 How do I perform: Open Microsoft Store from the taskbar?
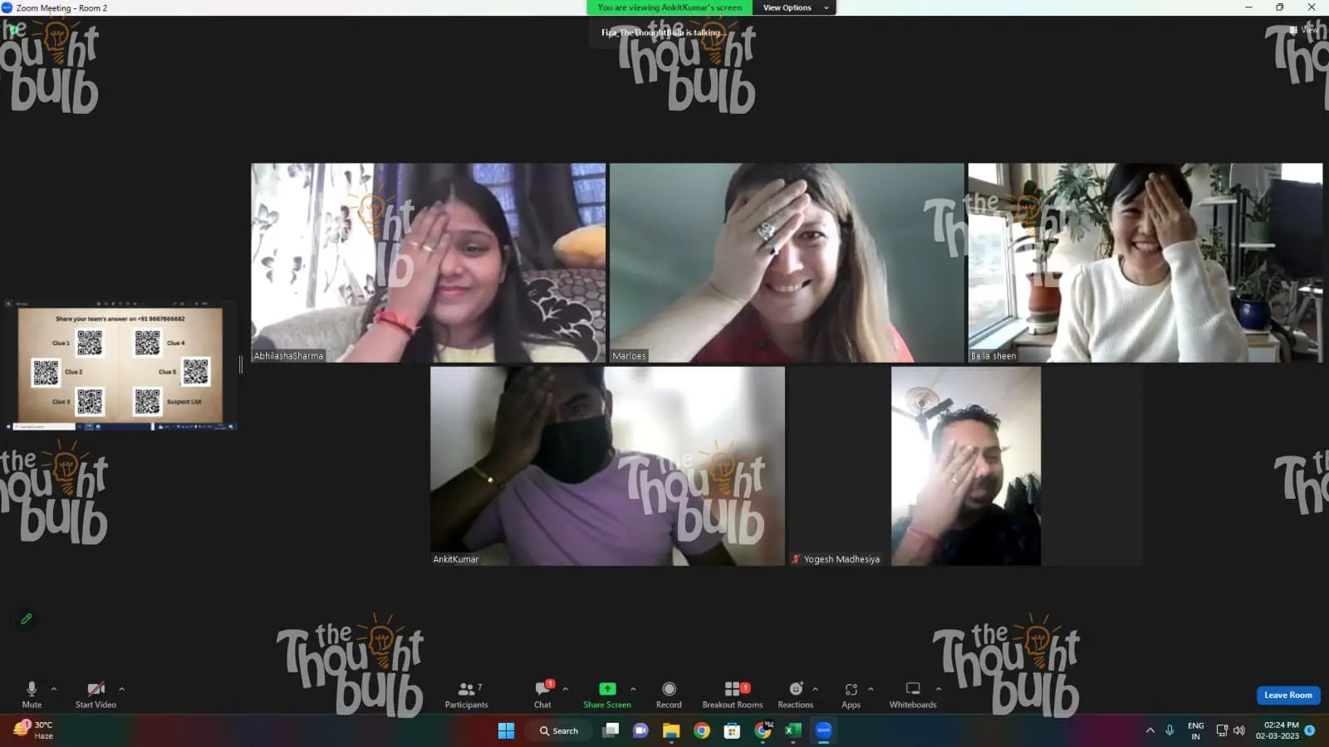click(x=732, y=730)
